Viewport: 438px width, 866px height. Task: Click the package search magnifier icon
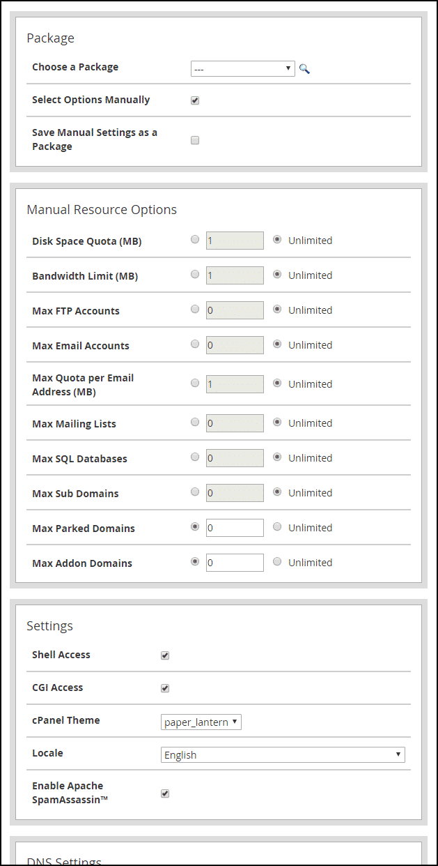304,68
